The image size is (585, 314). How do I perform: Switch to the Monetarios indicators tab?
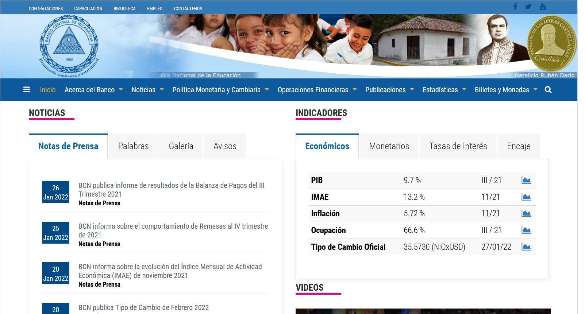pyautogui.click(x=389, y=146)
